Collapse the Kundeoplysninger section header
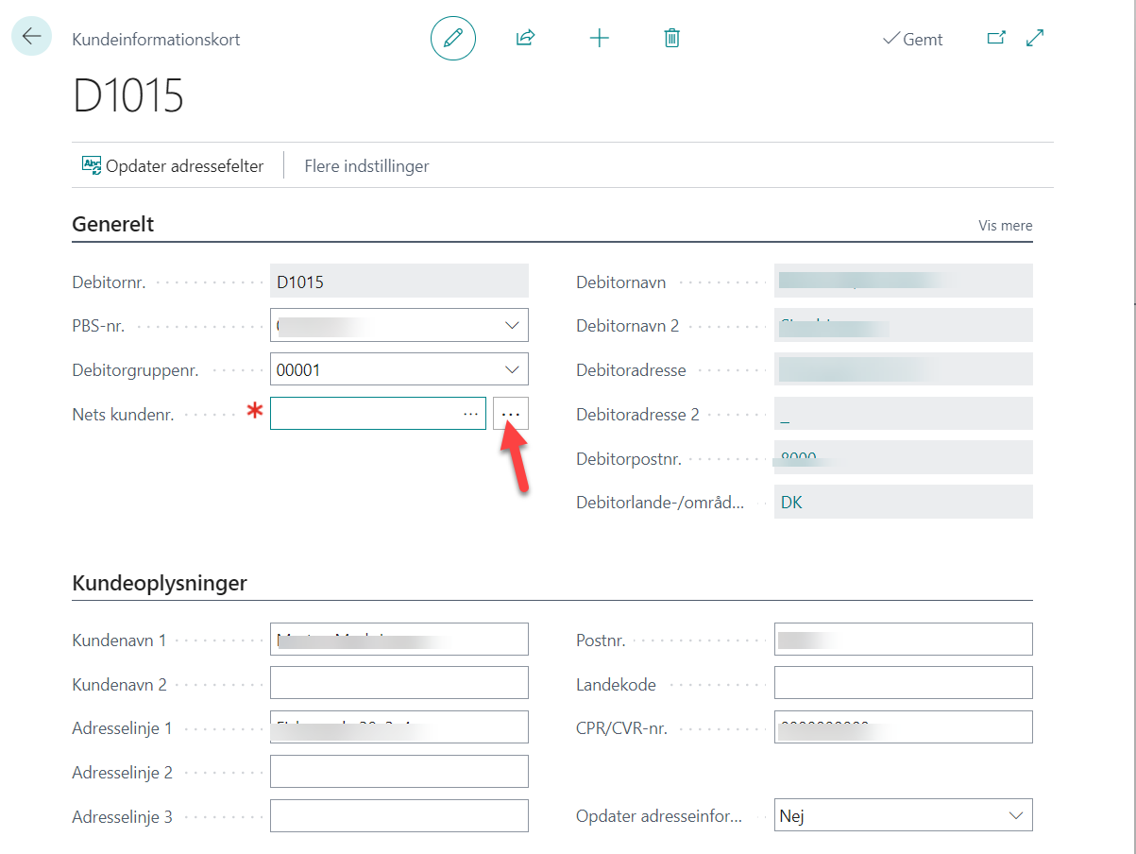The image size is (1136, 854). click(x=160, y=583)
